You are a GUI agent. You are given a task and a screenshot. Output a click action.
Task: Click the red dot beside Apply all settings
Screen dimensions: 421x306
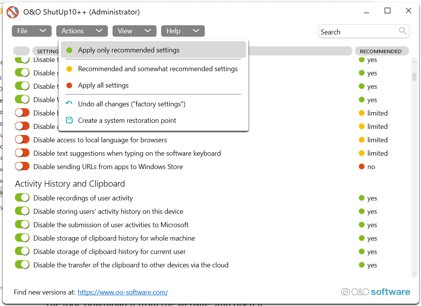click(69, 86)
